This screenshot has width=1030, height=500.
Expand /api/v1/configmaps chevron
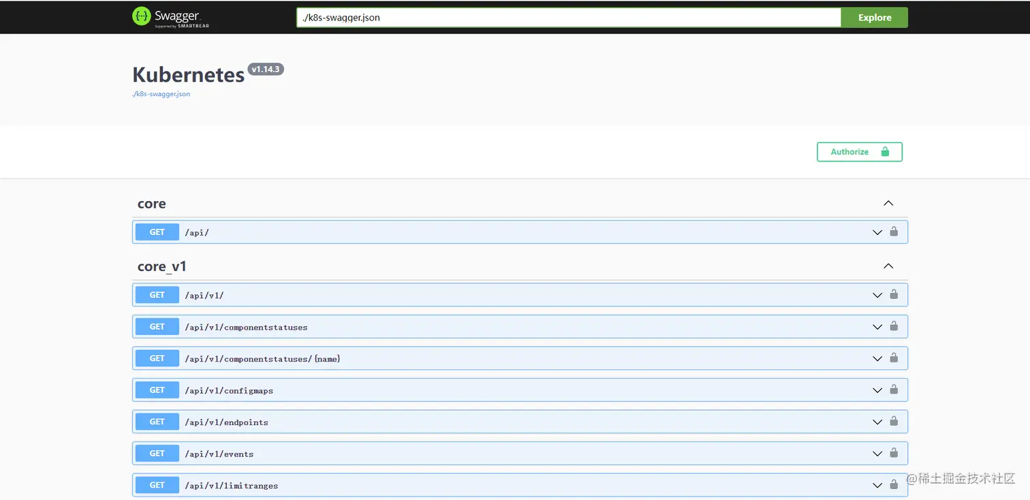coord(877,390)
